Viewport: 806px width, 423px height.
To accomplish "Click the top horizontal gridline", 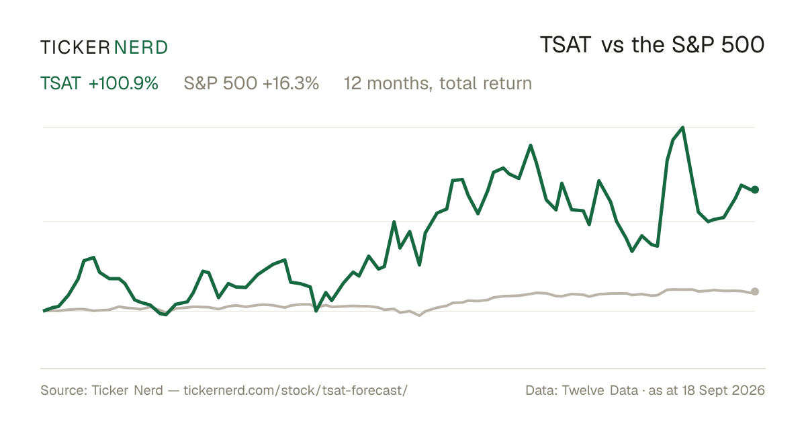I will point(399,127).
